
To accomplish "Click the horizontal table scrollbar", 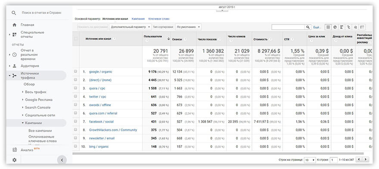I will (218, 154).
